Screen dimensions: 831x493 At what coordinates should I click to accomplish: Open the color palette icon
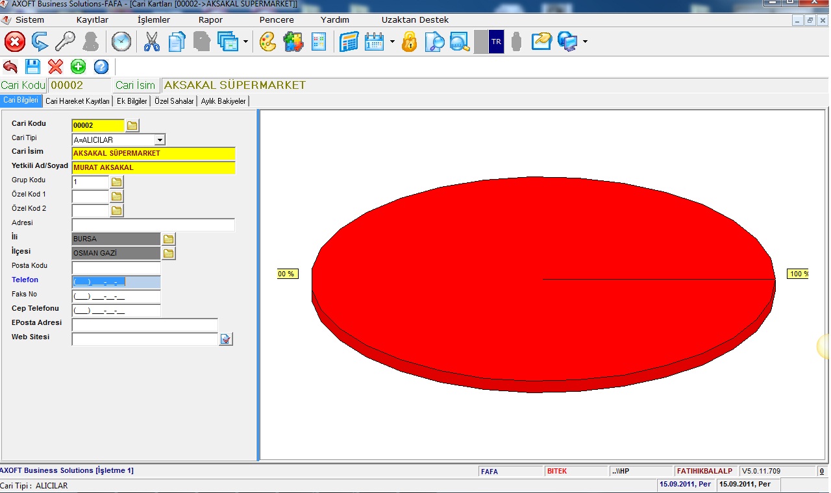267,42
